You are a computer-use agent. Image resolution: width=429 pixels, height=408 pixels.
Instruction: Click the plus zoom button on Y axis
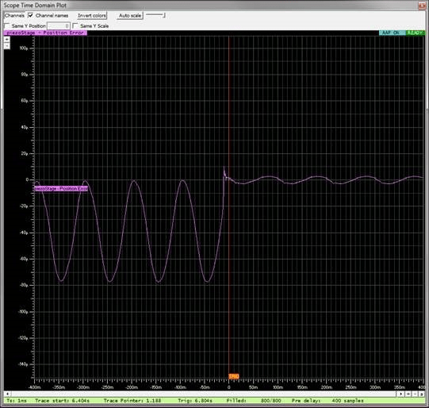tap(7, 40)
